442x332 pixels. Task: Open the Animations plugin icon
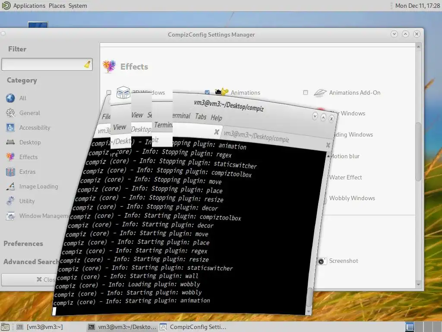coord(221,92)
